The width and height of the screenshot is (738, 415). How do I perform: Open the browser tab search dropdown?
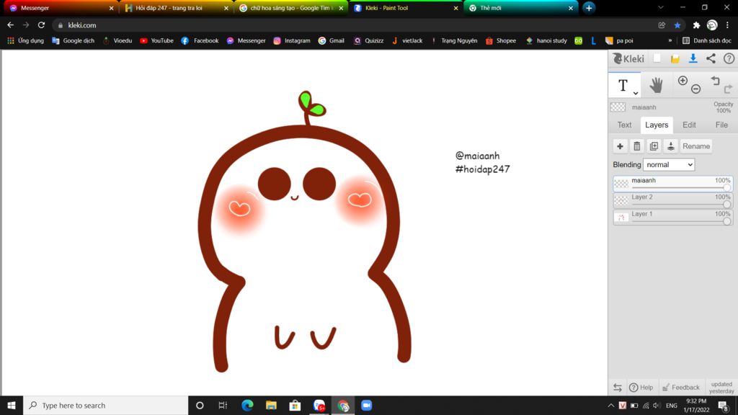(x=661, y=8)
